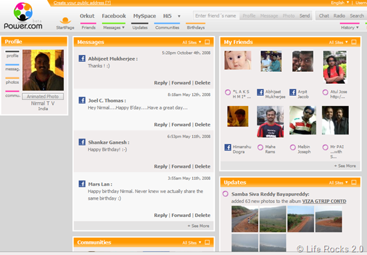Image resolution: width=367 pixels, height=255 pixels.
Task: Open Search from the top toolbar
Action: (x=357, y=15)
